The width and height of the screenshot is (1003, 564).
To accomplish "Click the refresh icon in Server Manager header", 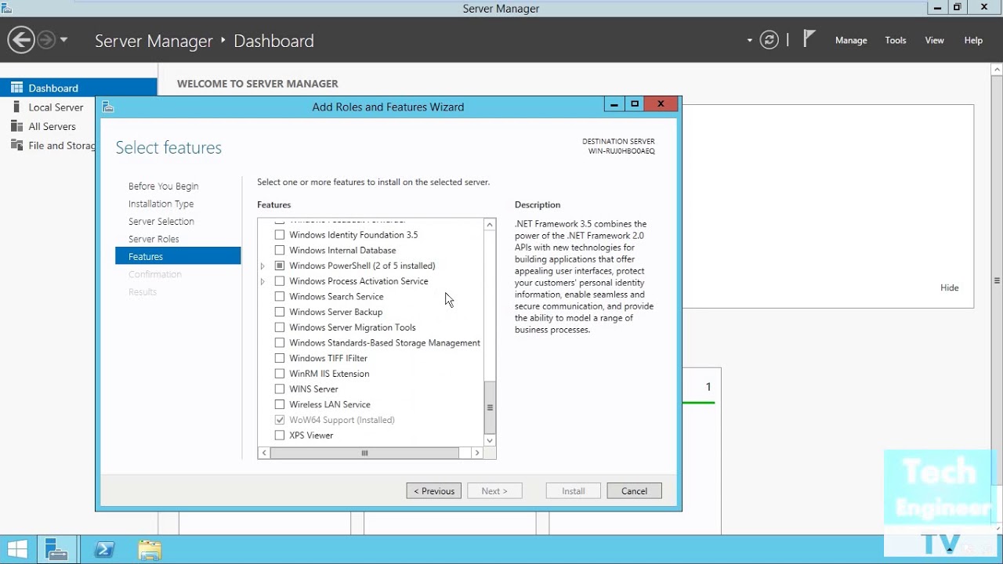I will point(769,40).
